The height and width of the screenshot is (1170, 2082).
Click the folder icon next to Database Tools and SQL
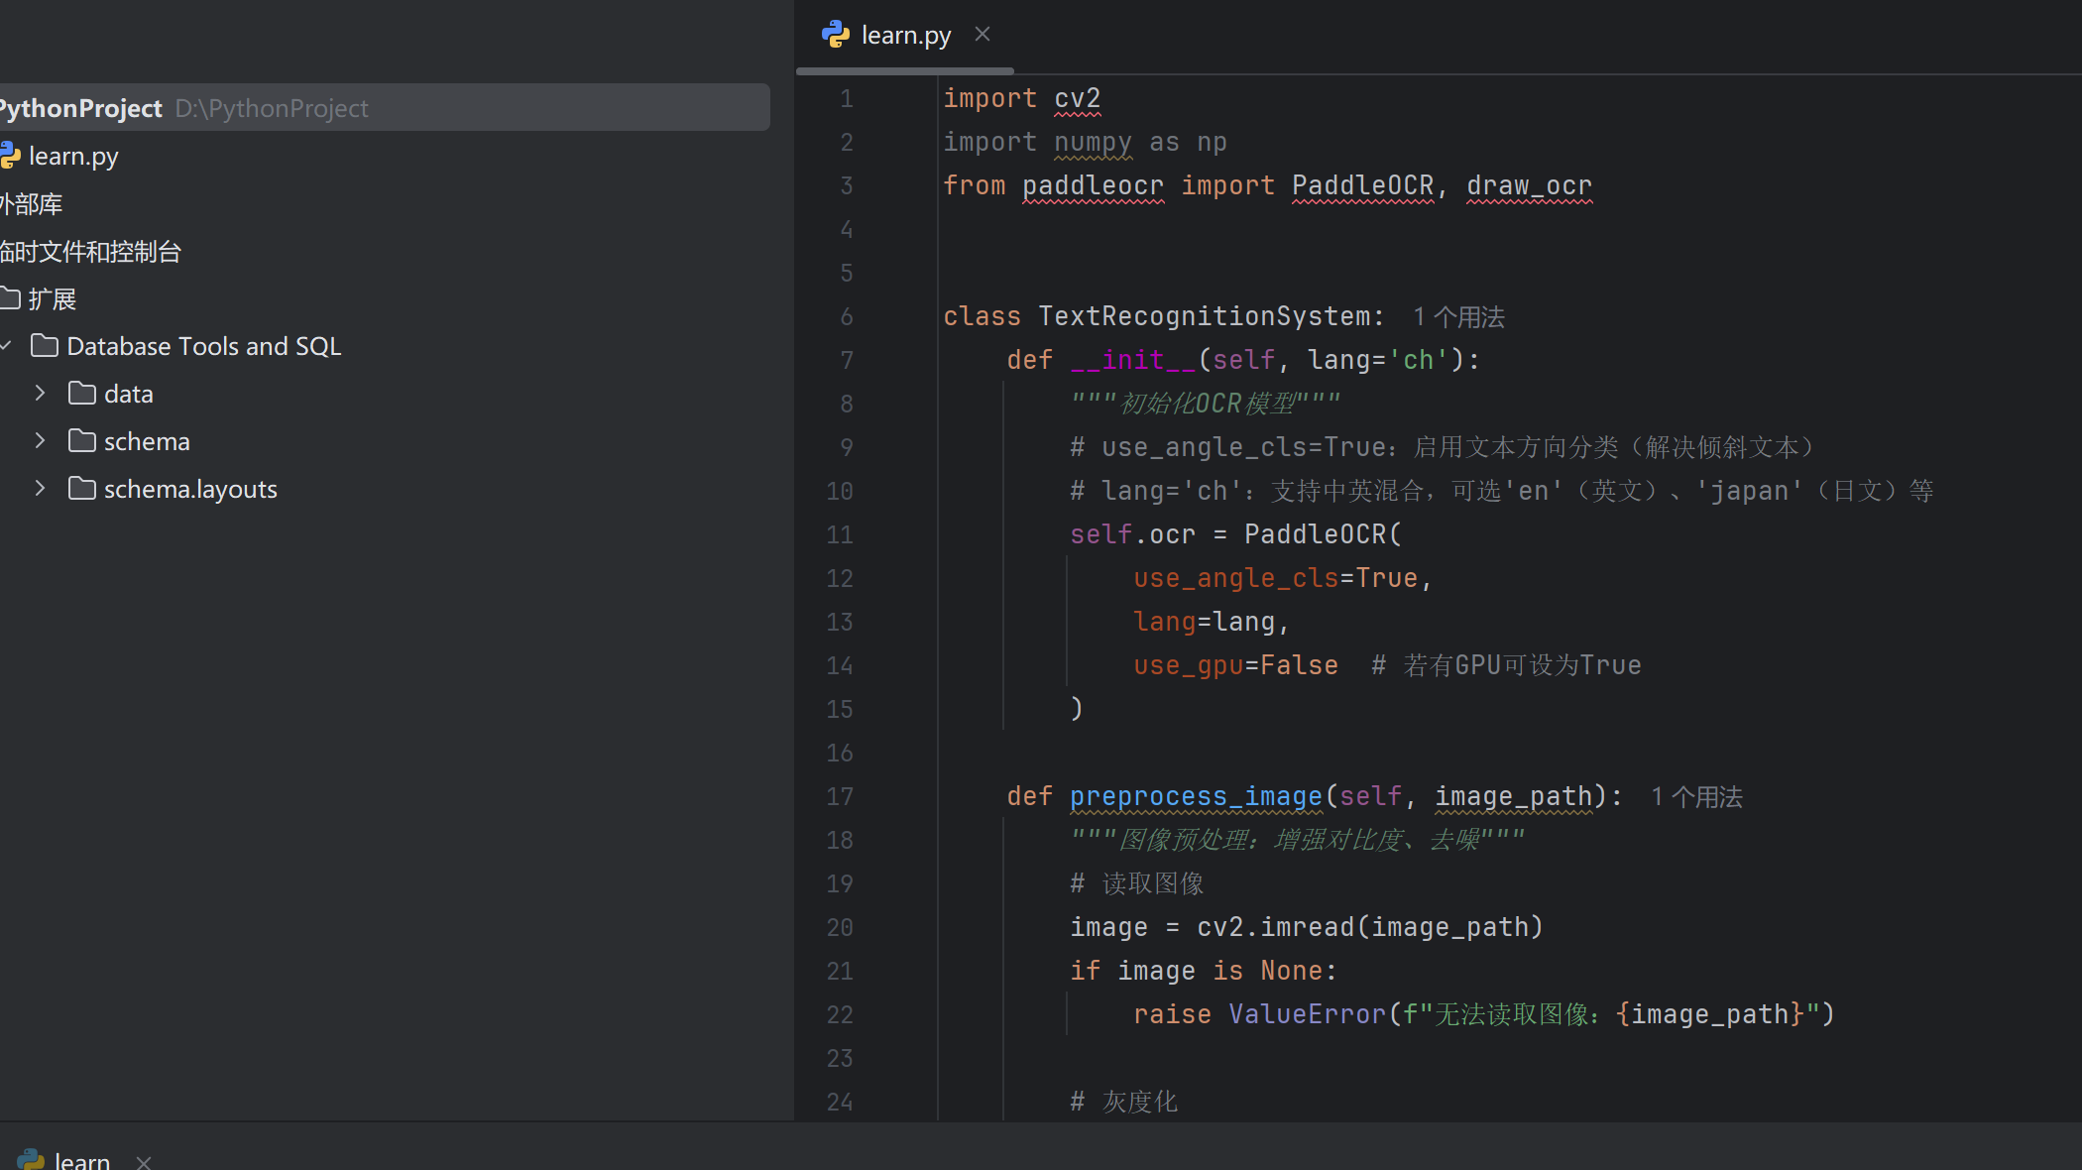tap(44, 346)
